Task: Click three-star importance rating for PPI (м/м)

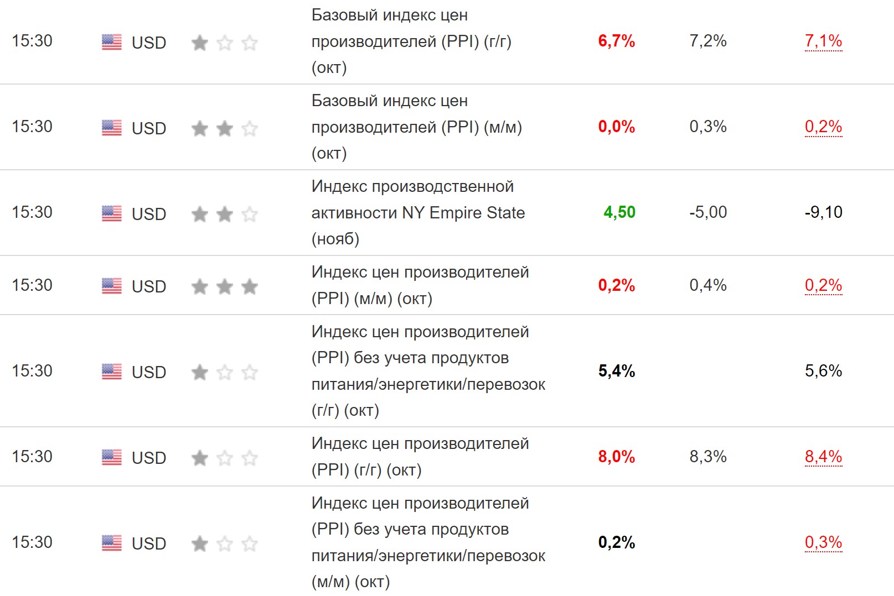Action: click(224, 286)
